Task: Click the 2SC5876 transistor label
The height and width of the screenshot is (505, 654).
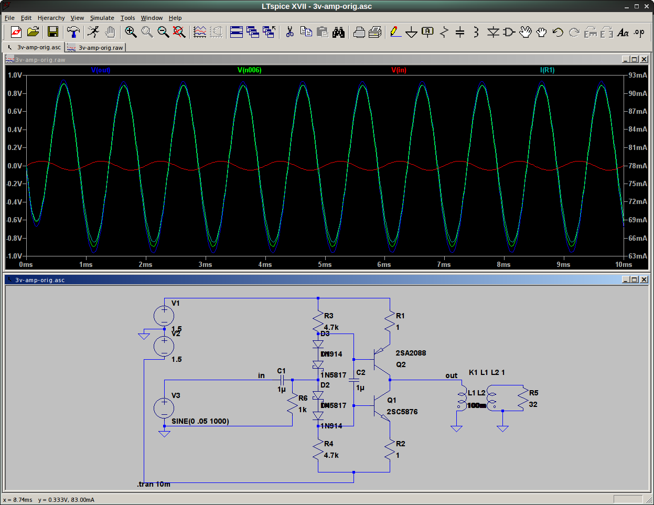Action: [402, 412]
